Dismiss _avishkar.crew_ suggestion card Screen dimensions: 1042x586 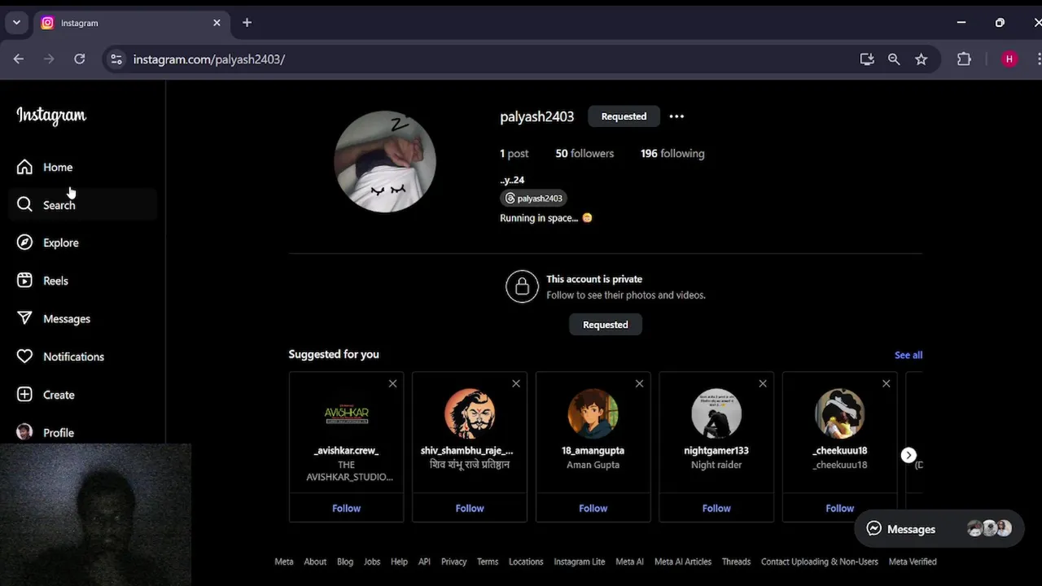(x=392, y=383)
